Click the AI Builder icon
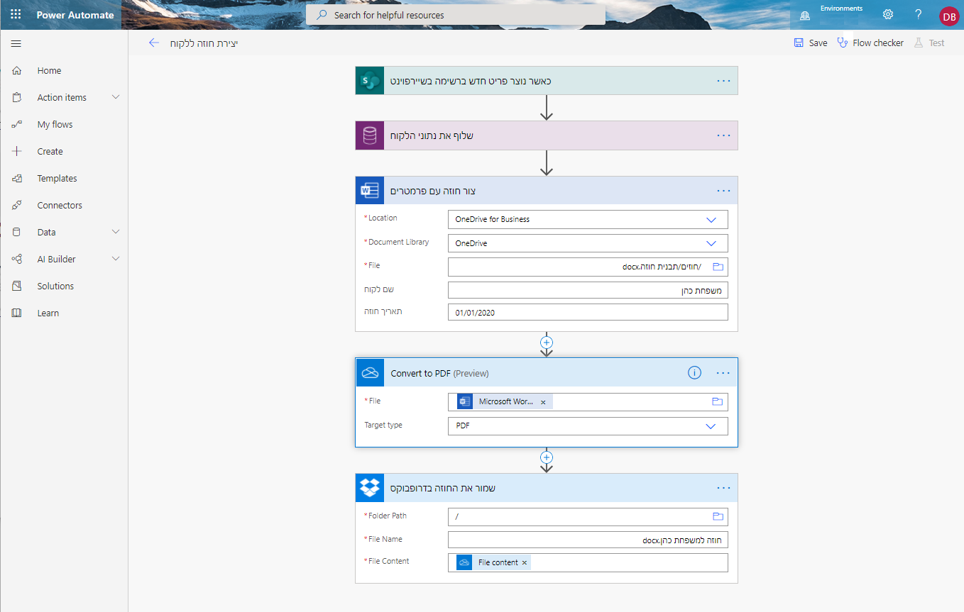 pyautogui.click(x=17, y=259)
